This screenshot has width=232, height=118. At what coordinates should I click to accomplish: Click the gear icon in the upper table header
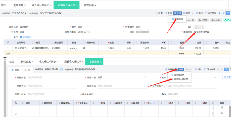coord(8,43)
